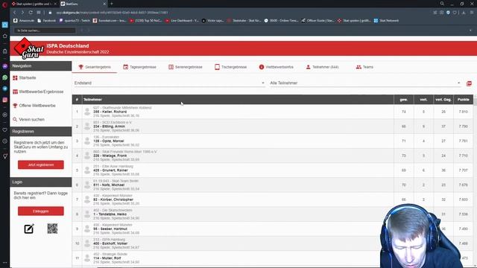The image size is (477, 268).
Task: Click the edit note icon under login
Action: click(x=29, y=229)
